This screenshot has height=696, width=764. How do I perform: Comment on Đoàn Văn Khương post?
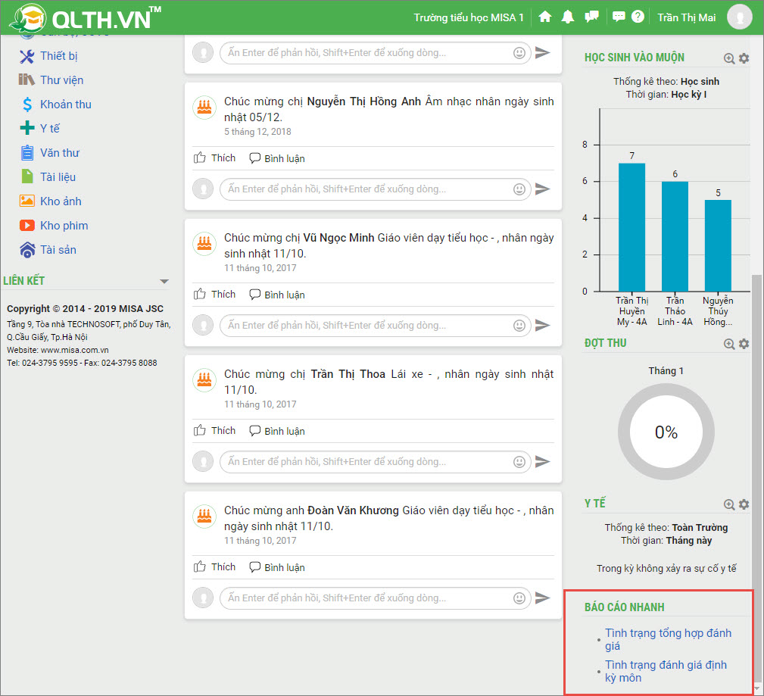coord(277,567)
